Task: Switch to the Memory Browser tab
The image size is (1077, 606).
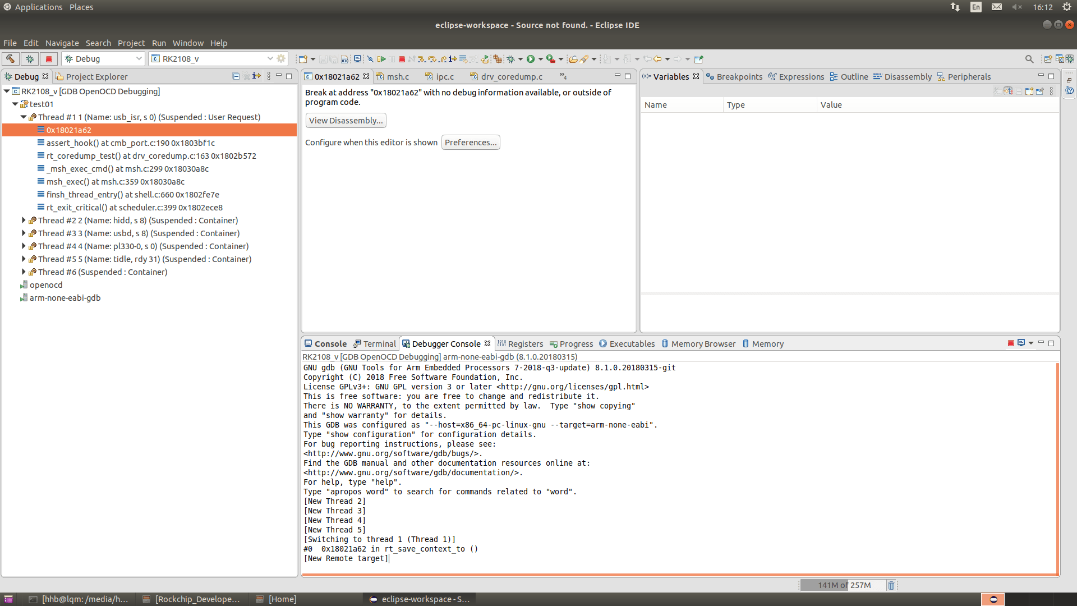Action: pyautogui.click(x=698, y=343)
